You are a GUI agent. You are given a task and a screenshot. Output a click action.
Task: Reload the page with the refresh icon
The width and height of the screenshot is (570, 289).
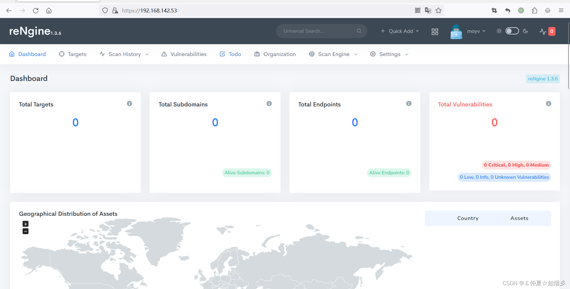pos(36,11)
